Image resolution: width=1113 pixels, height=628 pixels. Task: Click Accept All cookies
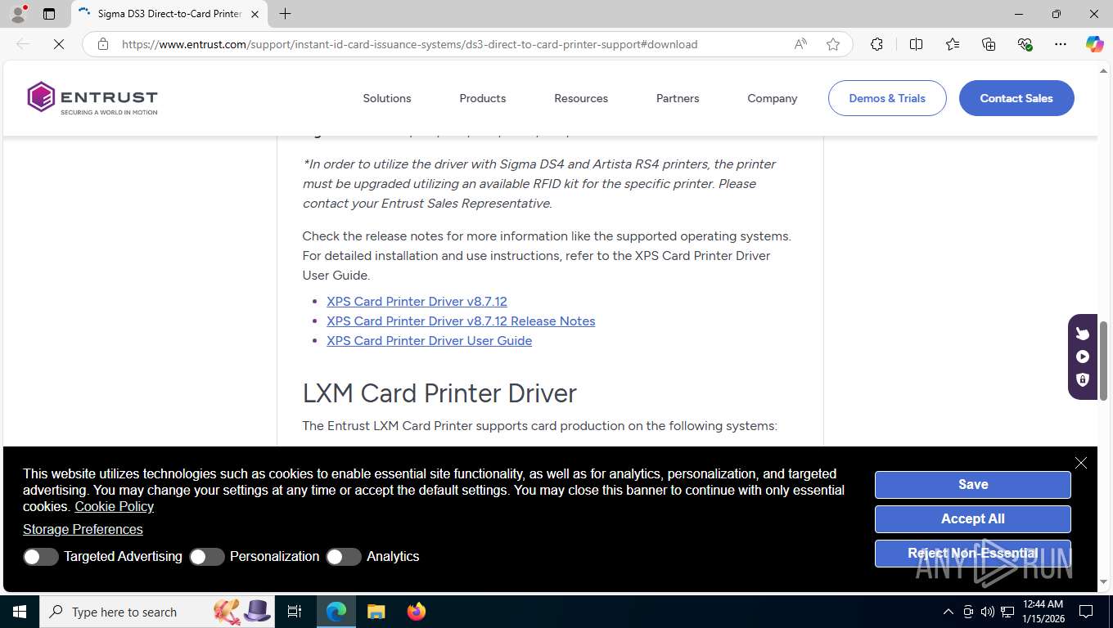973,519
